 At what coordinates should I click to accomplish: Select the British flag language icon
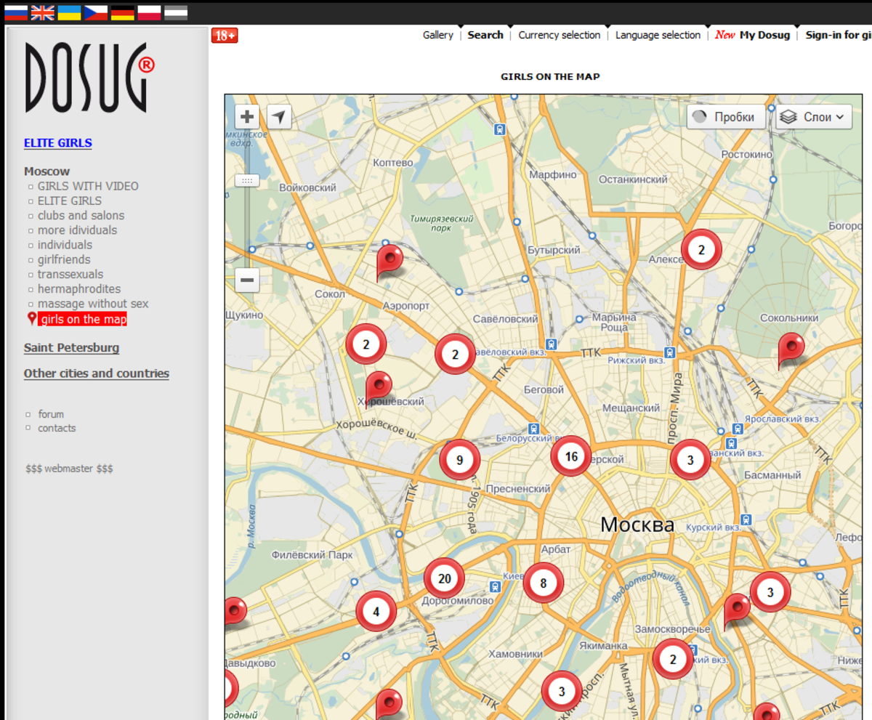click(43, 12)
